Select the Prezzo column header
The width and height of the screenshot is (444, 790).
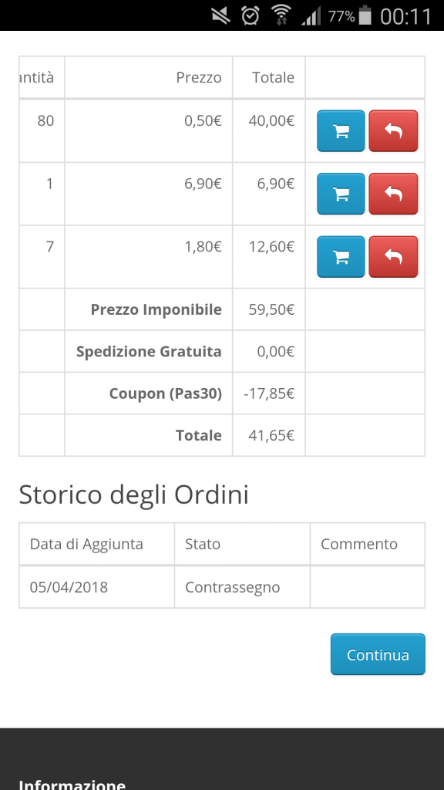coord(199,78)
